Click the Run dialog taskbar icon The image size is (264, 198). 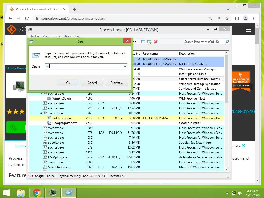click(69, 193)
